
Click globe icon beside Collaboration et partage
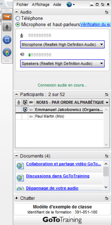click(20, 166)
